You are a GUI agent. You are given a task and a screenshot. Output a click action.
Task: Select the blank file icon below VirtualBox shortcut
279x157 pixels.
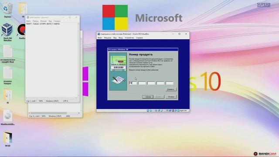7,51
